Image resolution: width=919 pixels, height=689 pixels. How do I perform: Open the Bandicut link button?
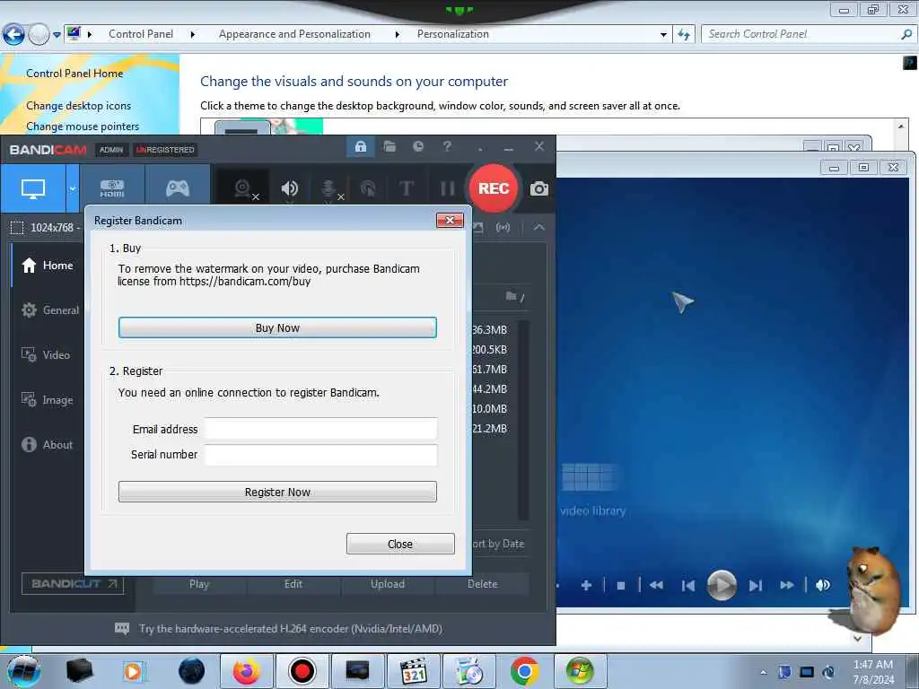click(x=73, y=583)
